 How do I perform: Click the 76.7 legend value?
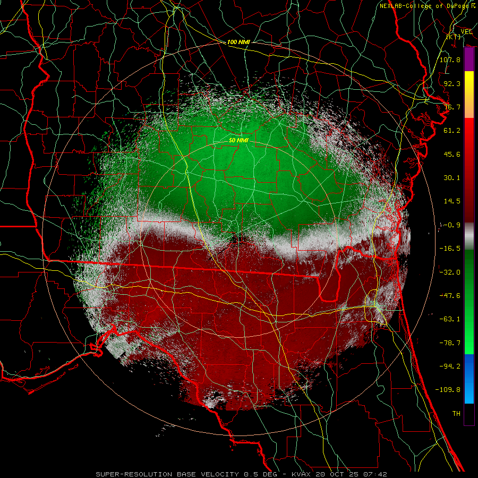click(452, 107)
